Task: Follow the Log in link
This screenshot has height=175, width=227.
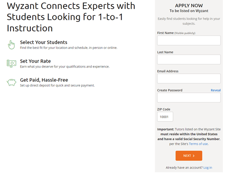Action: [207, 168]
